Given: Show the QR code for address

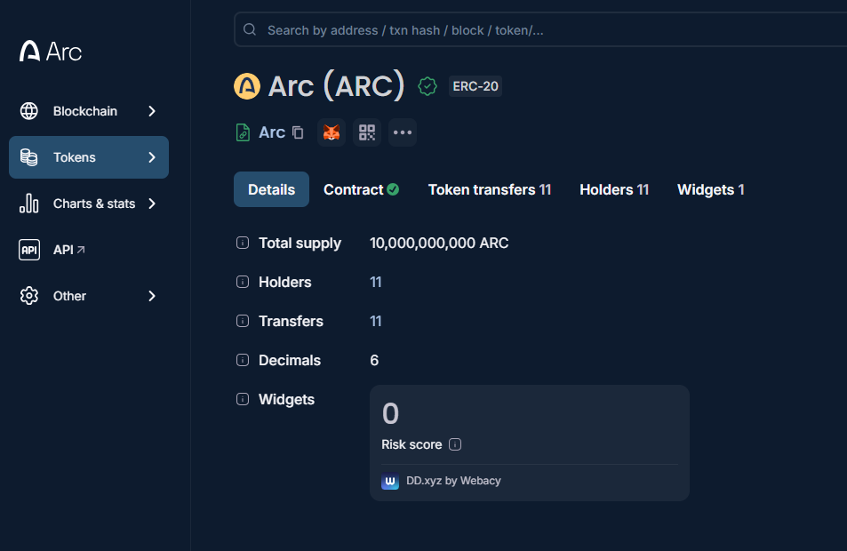Looking at the screenshot, I should pos(367,132).
